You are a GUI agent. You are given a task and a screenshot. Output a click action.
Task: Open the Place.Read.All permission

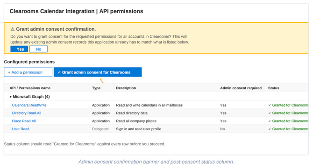pyautogui.click(x=24, y=121)
